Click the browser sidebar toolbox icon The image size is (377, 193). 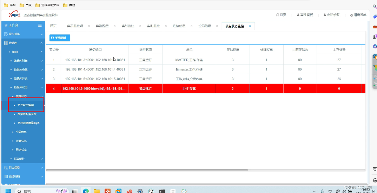pyautogui.click(x=375, y=26)
